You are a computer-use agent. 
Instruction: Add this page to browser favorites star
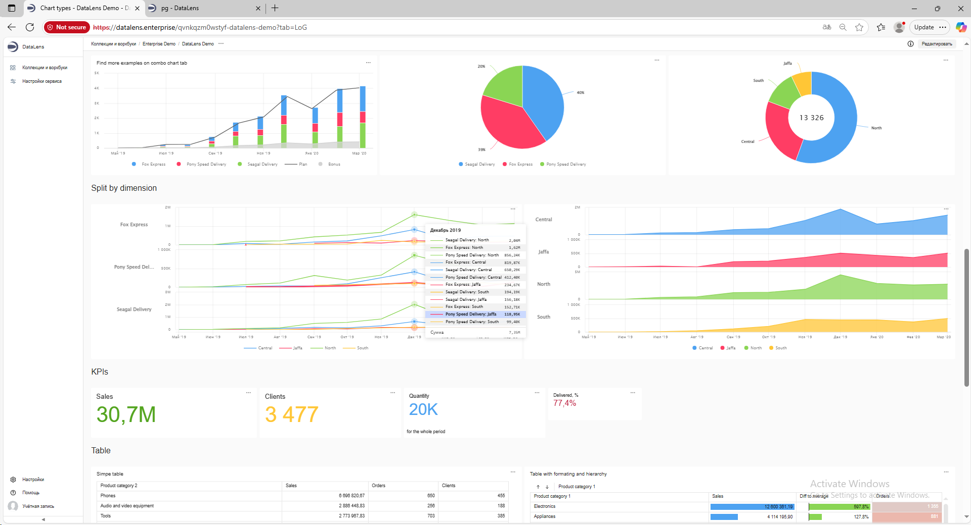click(859, 27)
